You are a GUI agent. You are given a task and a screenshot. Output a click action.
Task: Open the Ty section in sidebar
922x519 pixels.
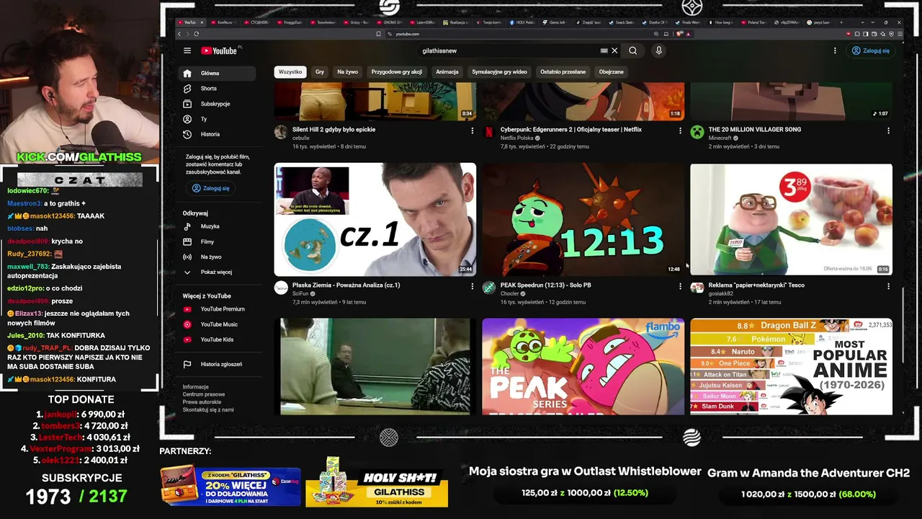[x=217, y=119]
